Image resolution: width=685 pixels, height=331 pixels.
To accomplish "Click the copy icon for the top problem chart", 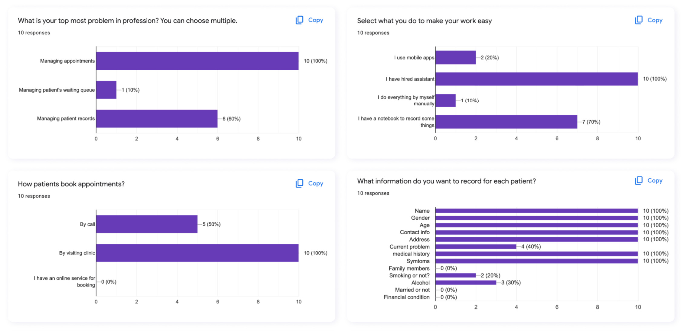I will click(299, 20).
